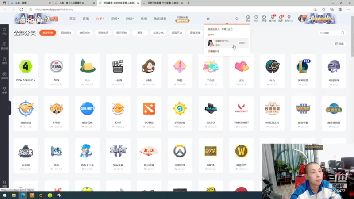Click the 分区搜索 category search field
Image resolution: width=354 pixels, height=199 pixels.
(x=331, y=33)
